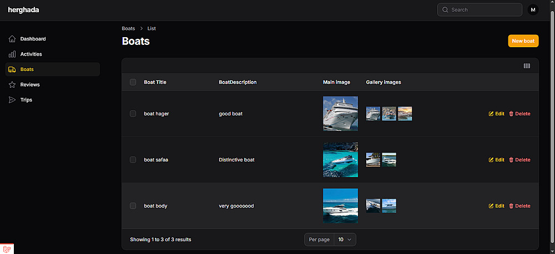Click the Laravel debug icon at the bottom left
Viewport: 555px width, 254px height.
[x=7, y=249]
